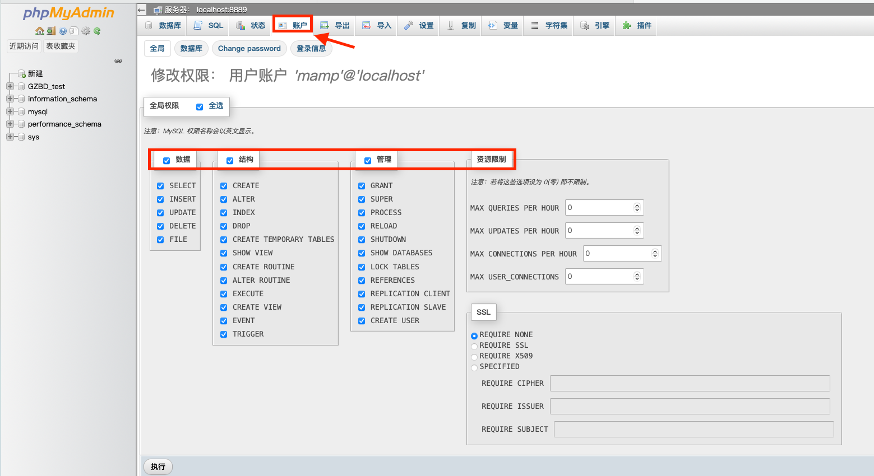Toggle the CREATE USER privilege checkbox
Image resolution: width=874 pixels, height=476 pixels.
pos(362,321)
